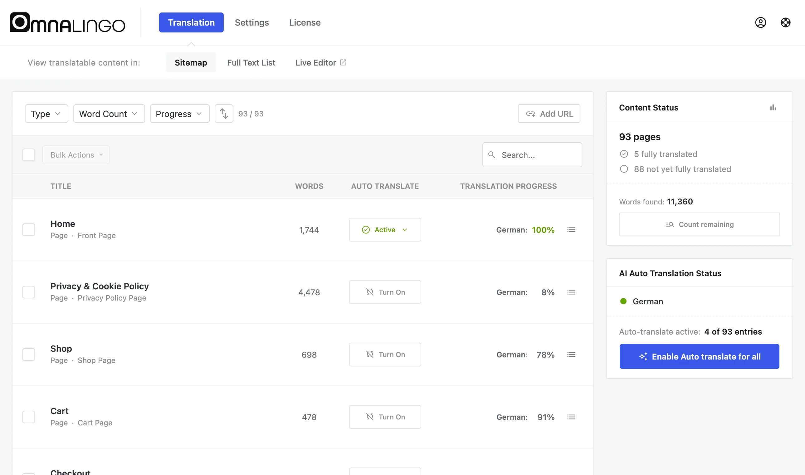
Task: Click the German 8% progress value
Action: (548, 292)
